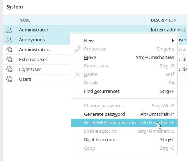Select the External User group name
Viewport: 187px width, 161px height.
[33, 60]
